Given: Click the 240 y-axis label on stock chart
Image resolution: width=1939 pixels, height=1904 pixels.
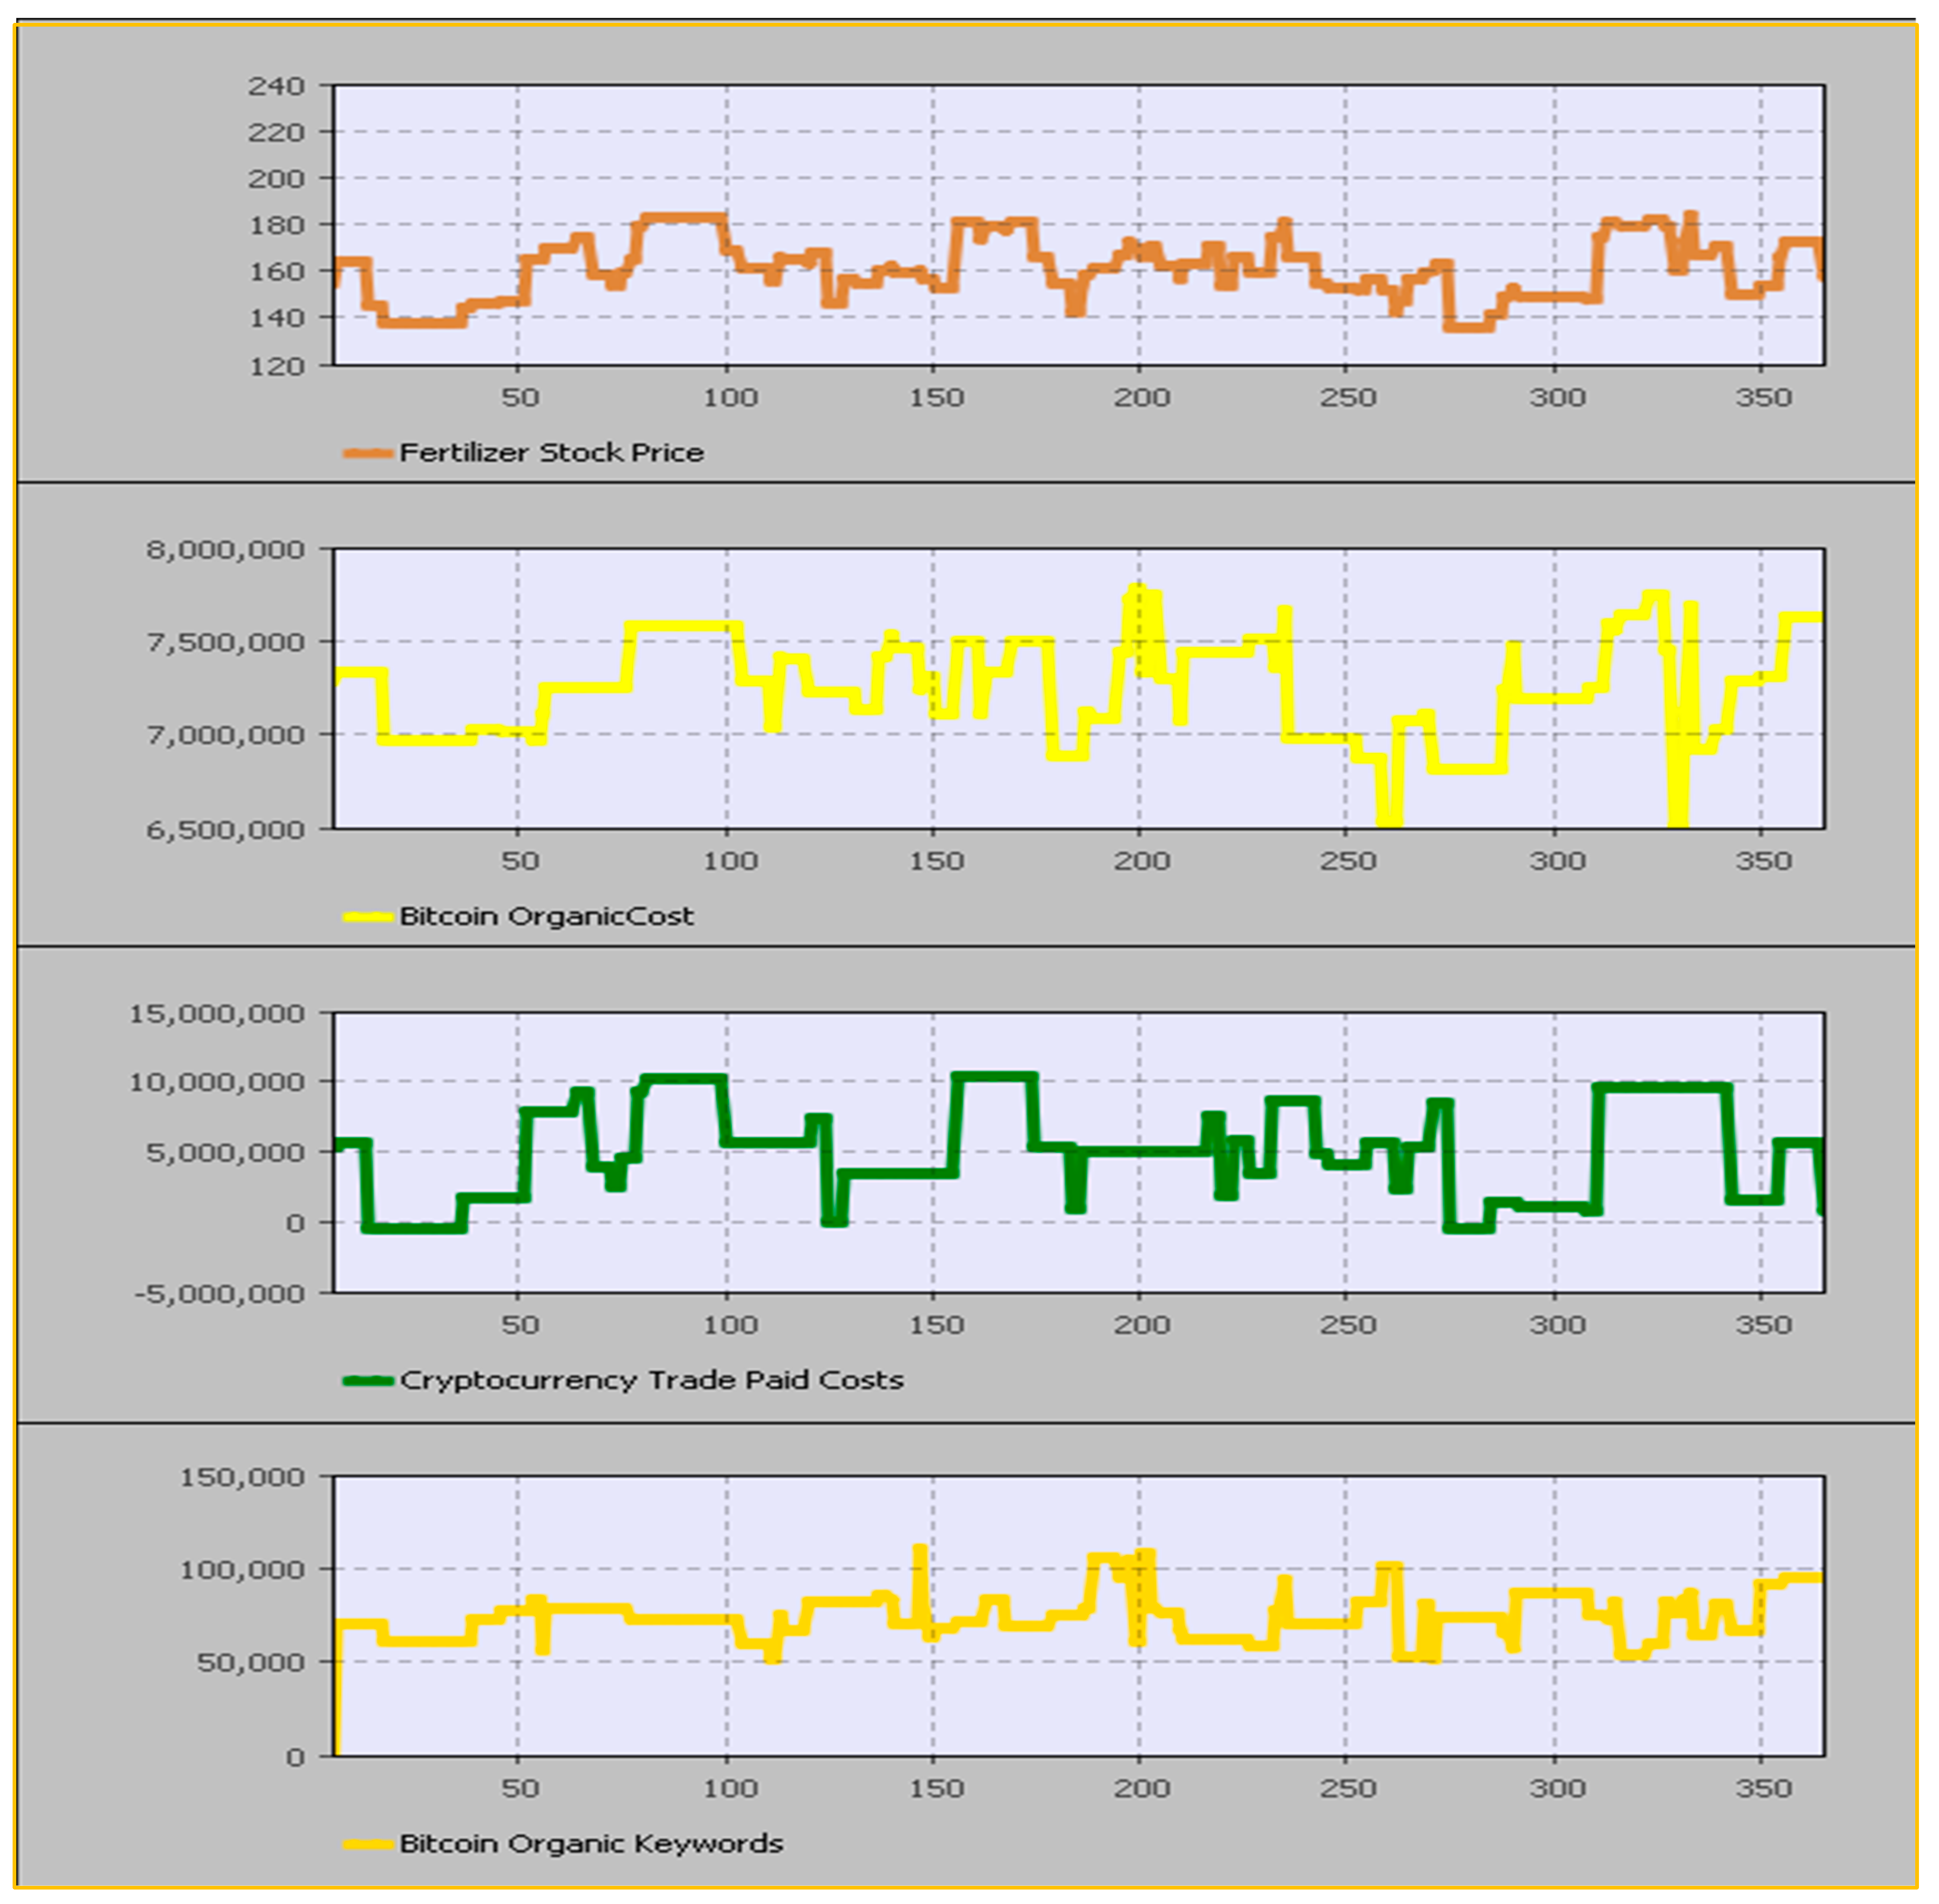Looking at the screenshot, I should tap(276, 87).
